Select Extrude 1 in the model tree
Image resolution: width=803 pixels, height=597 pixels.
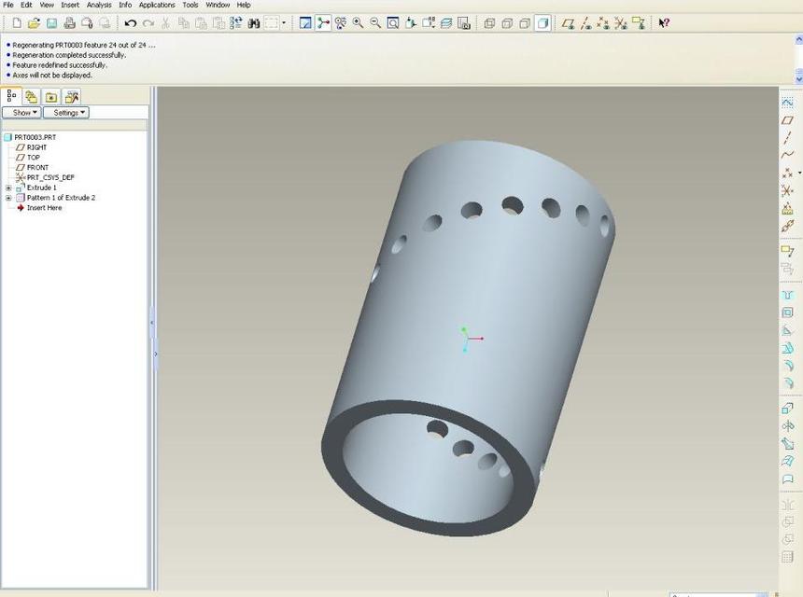(x=42, y=187)
